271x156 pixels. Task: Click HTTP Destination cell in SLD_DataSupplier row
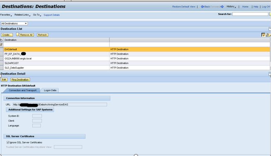190,68
